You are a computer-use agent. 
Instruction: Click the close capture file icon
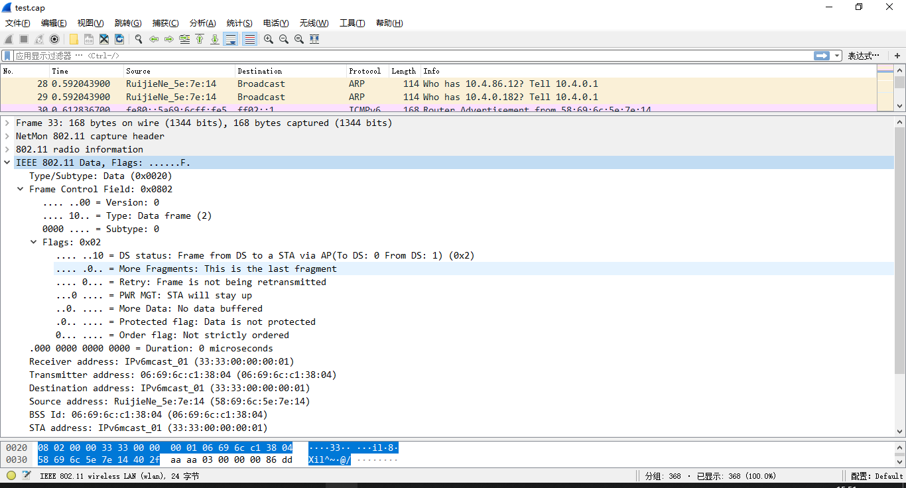pyautogui.click(x=103, y=38)
